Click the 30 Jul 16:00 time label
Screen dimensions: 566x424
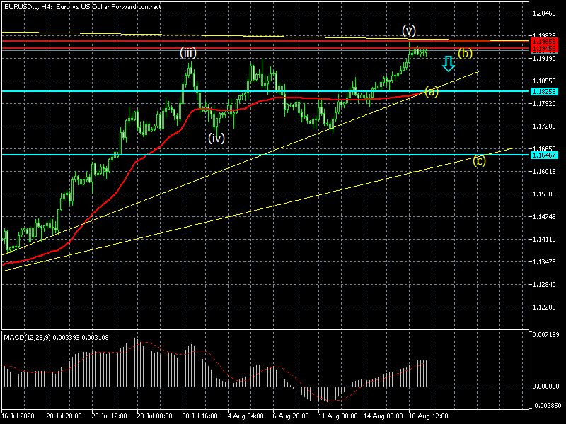200,416
